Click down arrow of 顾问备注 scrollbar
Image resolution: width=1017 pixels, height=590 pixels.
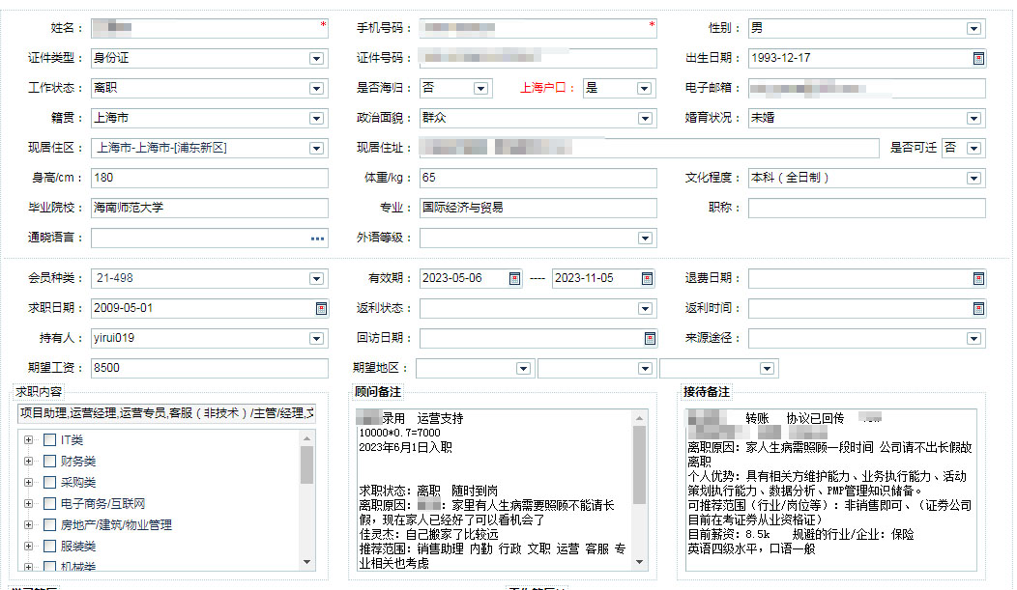[x=640, y=562]
